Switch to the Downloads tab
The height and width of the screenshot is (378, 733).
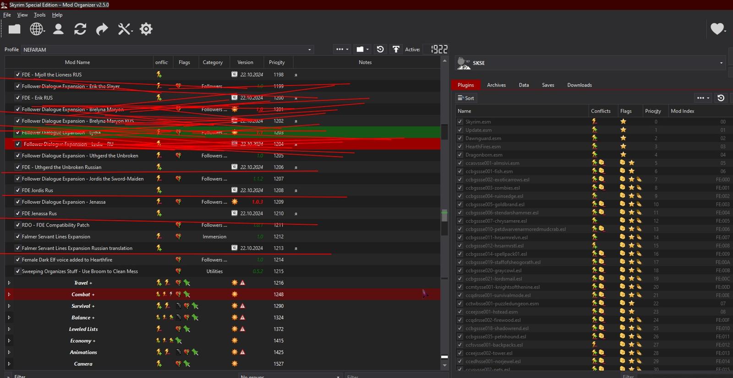coord(580,85)
